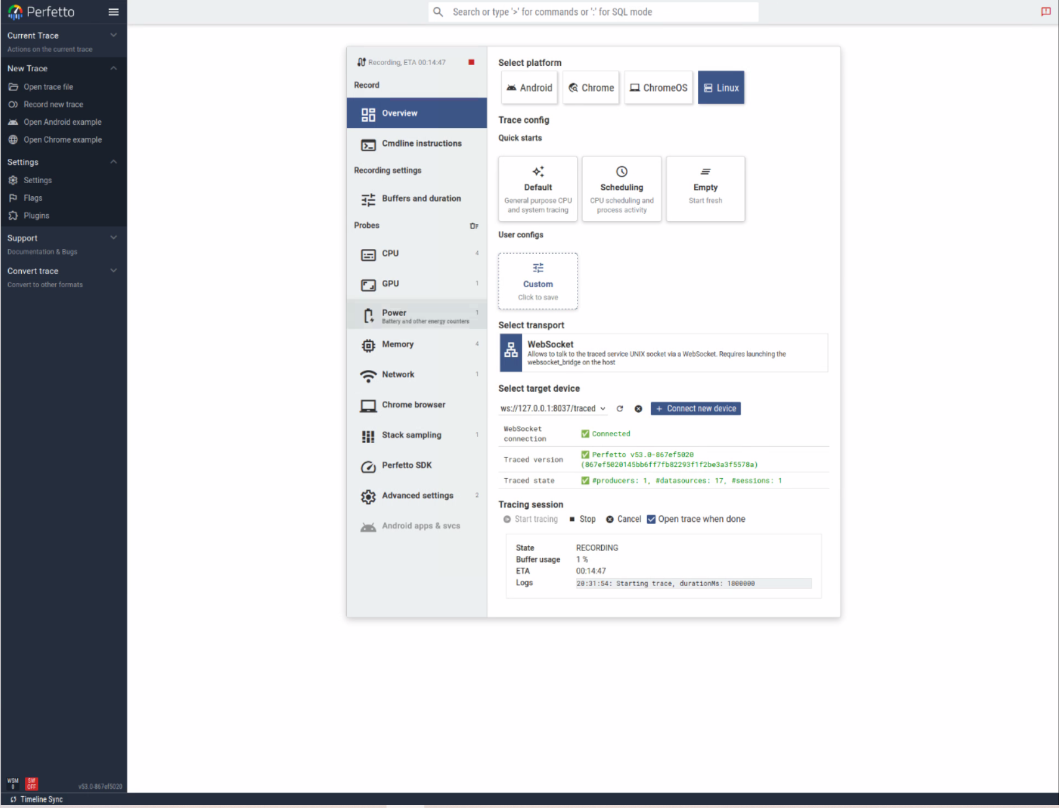Click Timeline Sync in the status bar
Screen dimensions: 1059x808
tap(37, 799)
